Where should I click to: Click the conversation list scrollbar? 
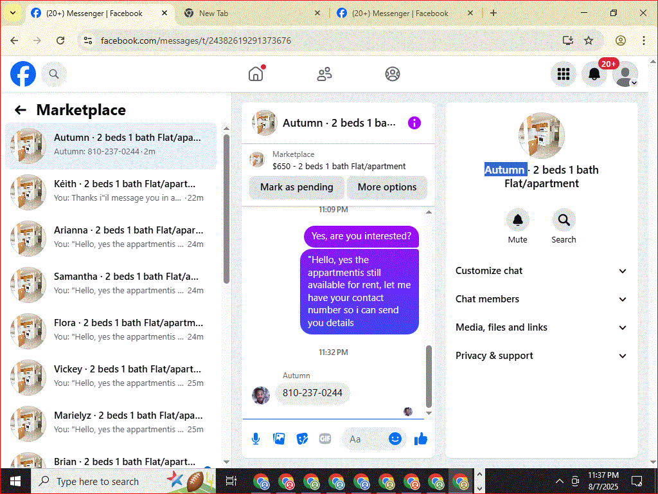pyautogui.click(x=226, y=209)
